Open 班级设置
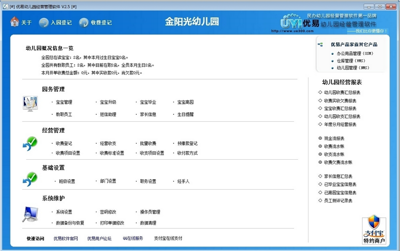Screen dimensions: 400x251 [67, 182]
